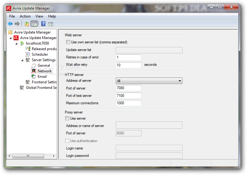Maximize the Avira Update Manager window
The width and height of the screenshot is (247, 175).
220,7
